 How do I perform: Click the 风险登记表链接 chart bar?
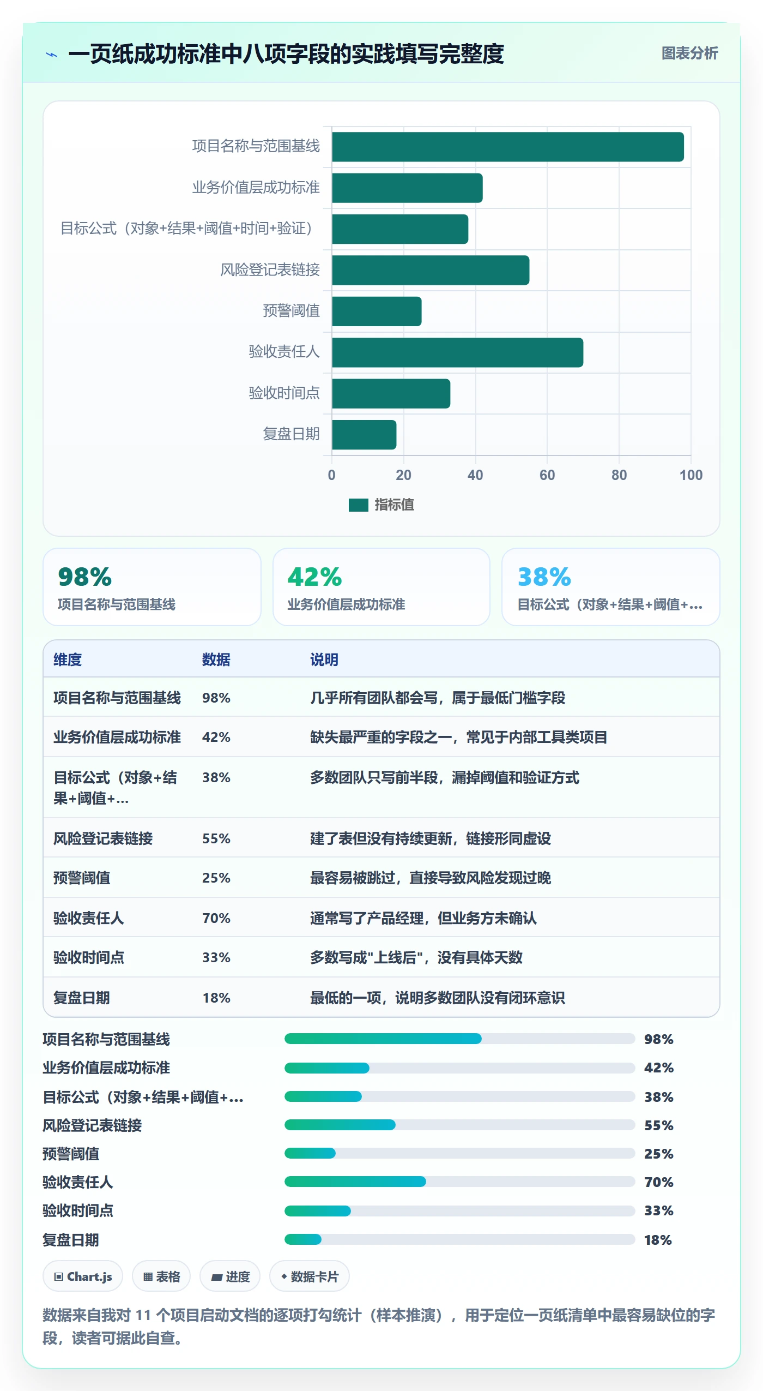[x=431, y=270]
